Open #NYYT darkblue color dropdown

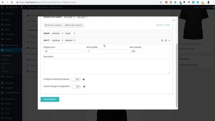(x=57, y=40)
